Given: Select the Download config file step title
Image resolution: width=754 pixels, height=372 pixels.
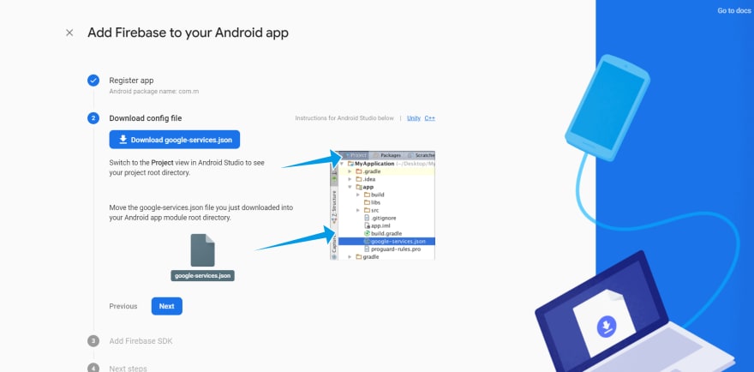Looking at the screenshot, I should (x=145, y=118).
